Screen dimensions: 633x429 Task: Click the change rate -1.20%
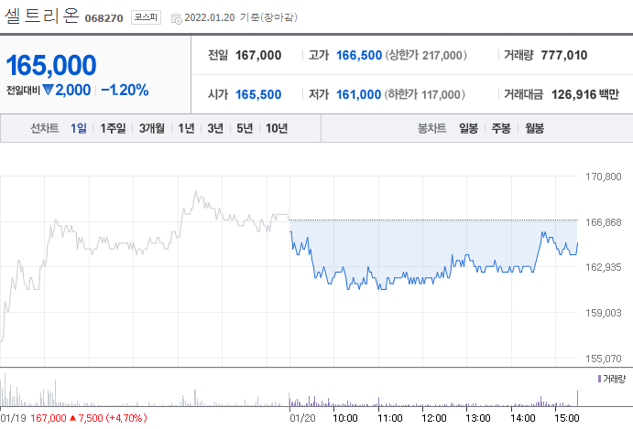[125, 90]
